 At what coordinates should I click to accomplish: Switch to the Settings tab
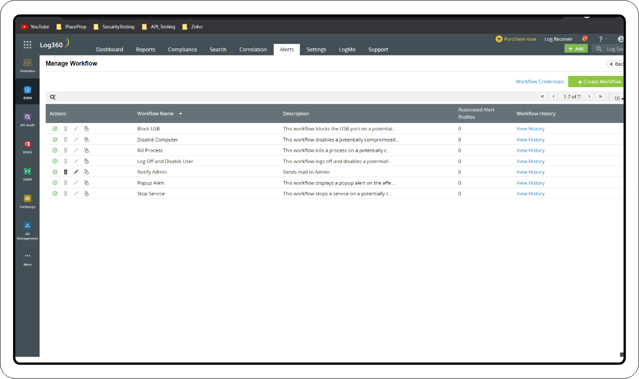tap(316, 49)
